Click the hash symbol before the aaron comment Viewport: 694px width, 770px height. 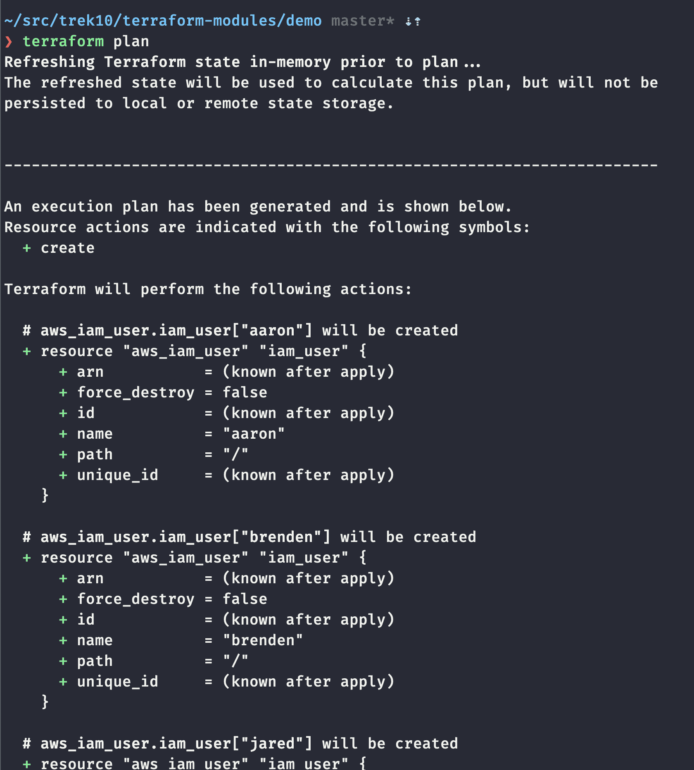tap(27, 330)
